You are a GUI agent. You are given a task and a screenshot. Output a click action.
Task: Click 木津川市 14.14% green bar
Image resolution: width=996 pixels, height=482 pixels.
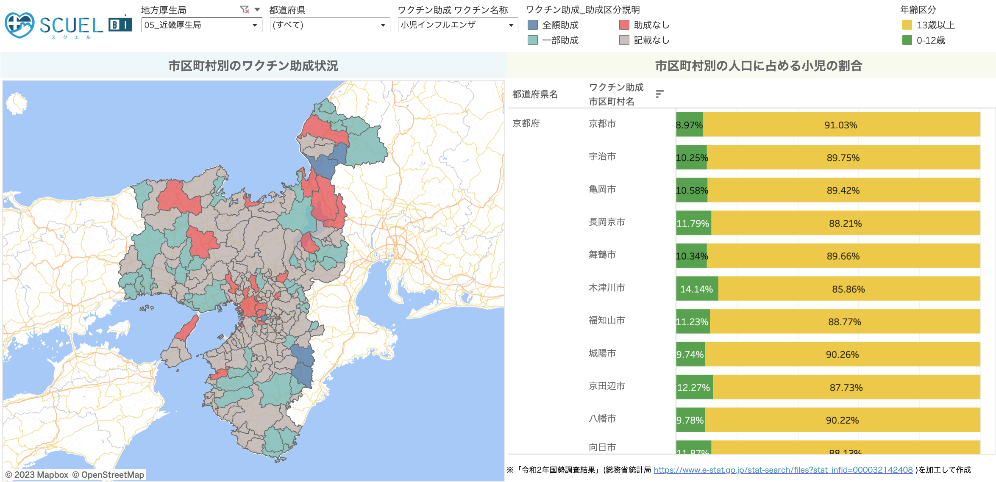point(696,289)
